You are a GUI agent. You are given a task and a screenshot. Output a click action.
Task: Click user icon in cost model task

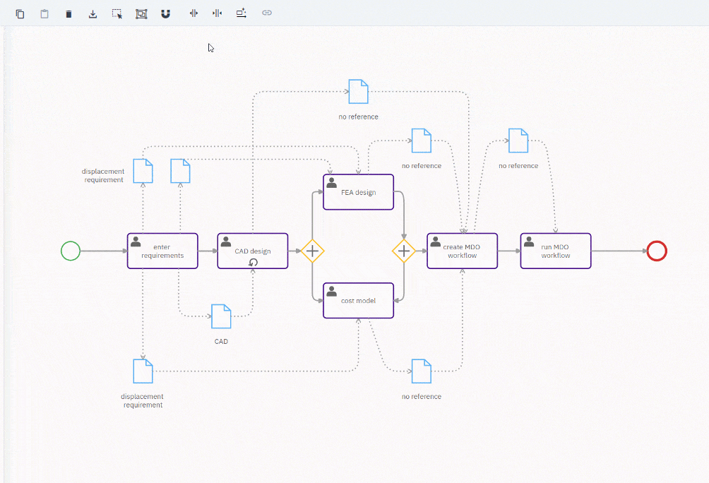[x=331, y=291]
